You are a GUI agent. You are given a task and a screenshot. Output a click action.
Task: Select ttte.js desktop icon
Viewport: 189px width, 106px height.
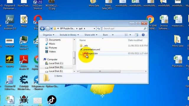[x=24, y=21]
